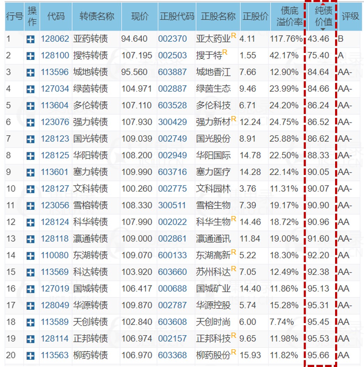Open bond code link 123056
Screen dimensions: 364x367
pos(55,206)
